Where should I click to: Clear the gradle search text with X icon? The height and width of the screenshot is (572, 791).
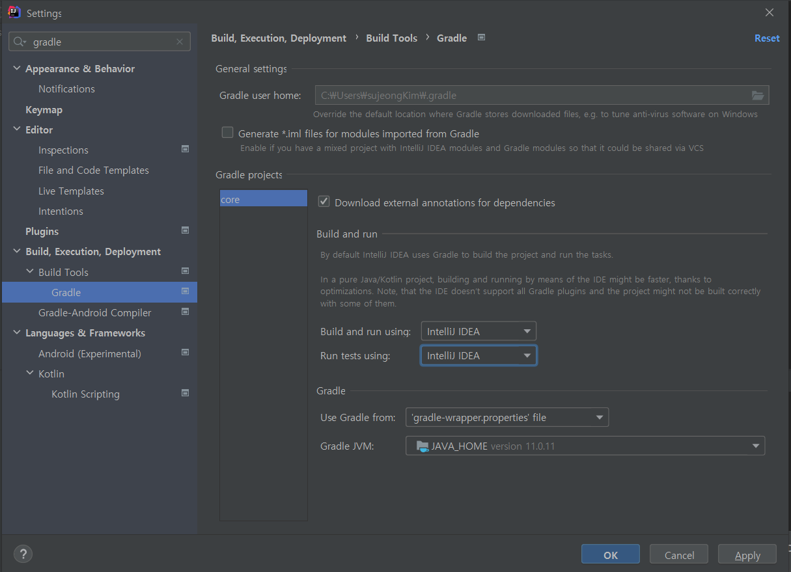click(x=180, y=42)
